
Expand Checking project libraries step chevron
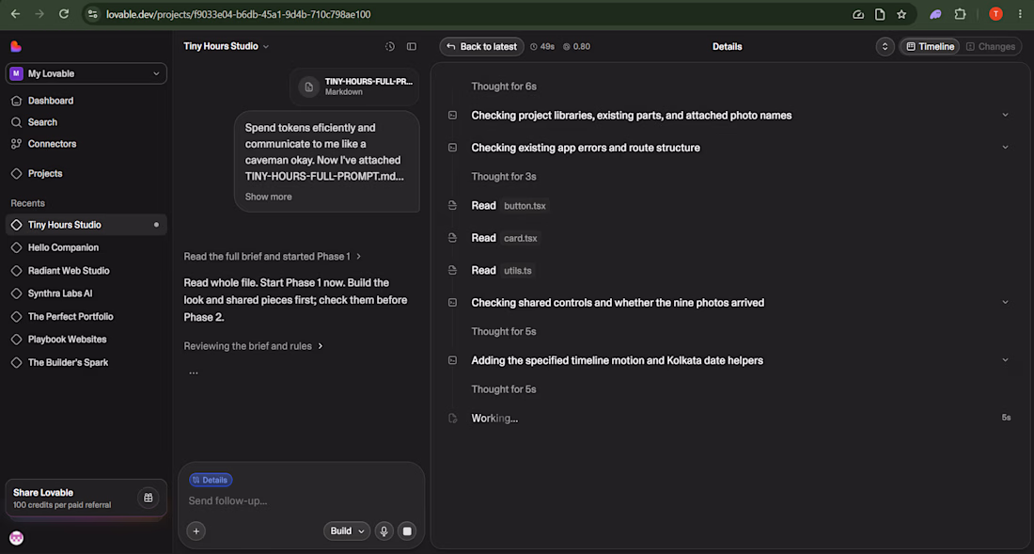point(1005,115)
